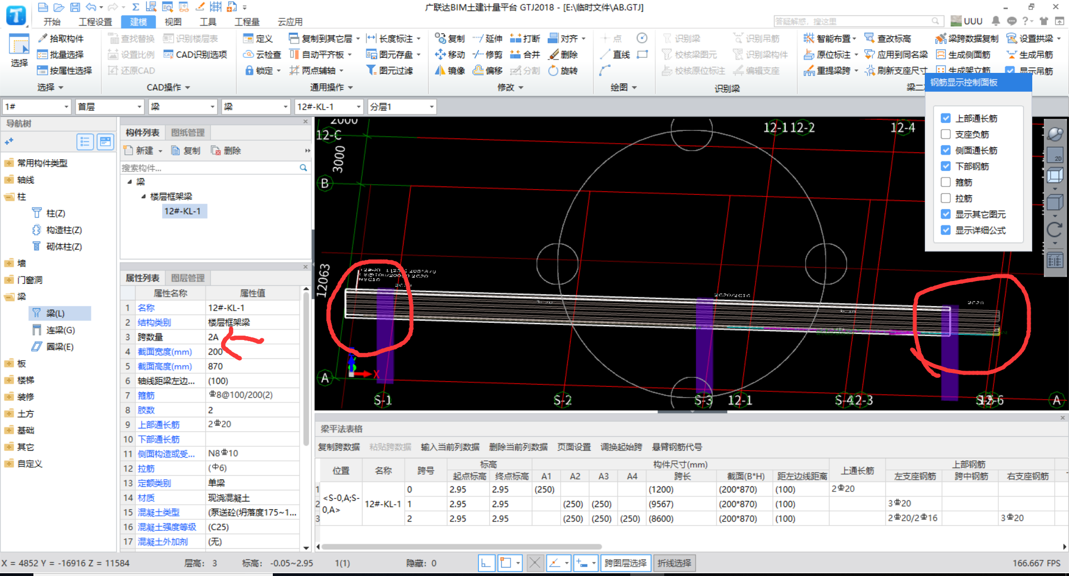Uncheck 侧面通长筋 checkbox
Viewport: 1069px width, 576px height.
(945, 150)
